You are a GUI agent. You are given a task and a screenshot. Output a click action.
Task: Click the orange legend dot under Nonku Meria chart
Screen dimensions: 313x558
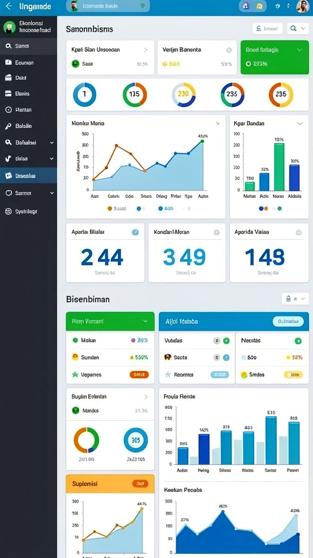[110, 209]
